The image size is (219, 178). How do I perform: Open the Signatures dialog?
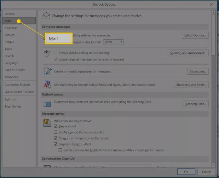[x=198, y=71]
